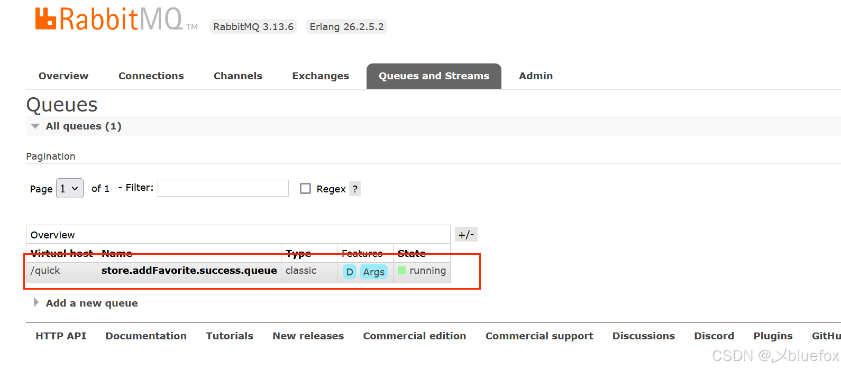Click the green running state indicator
The height and width of the screenshot is (370, 841).
402,271
